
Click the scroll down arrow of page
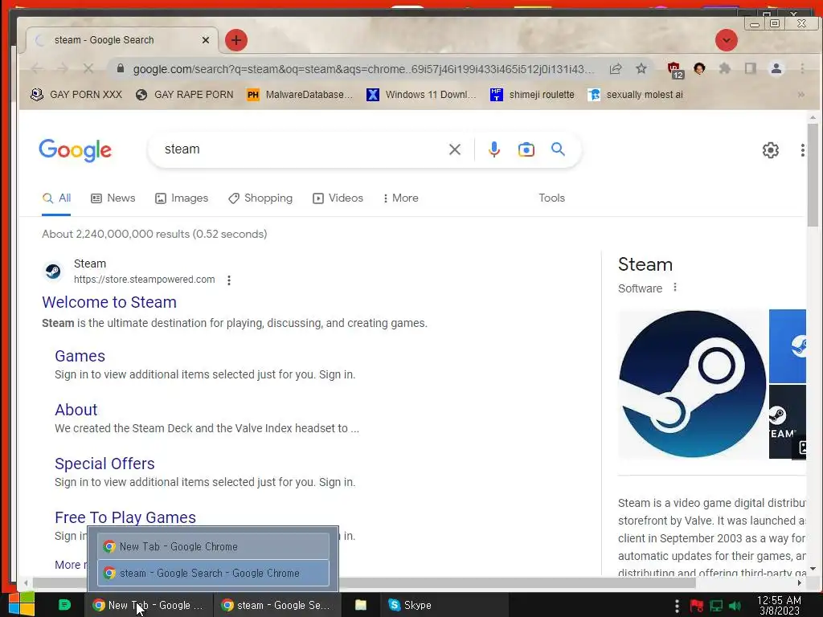pos(813,569)
